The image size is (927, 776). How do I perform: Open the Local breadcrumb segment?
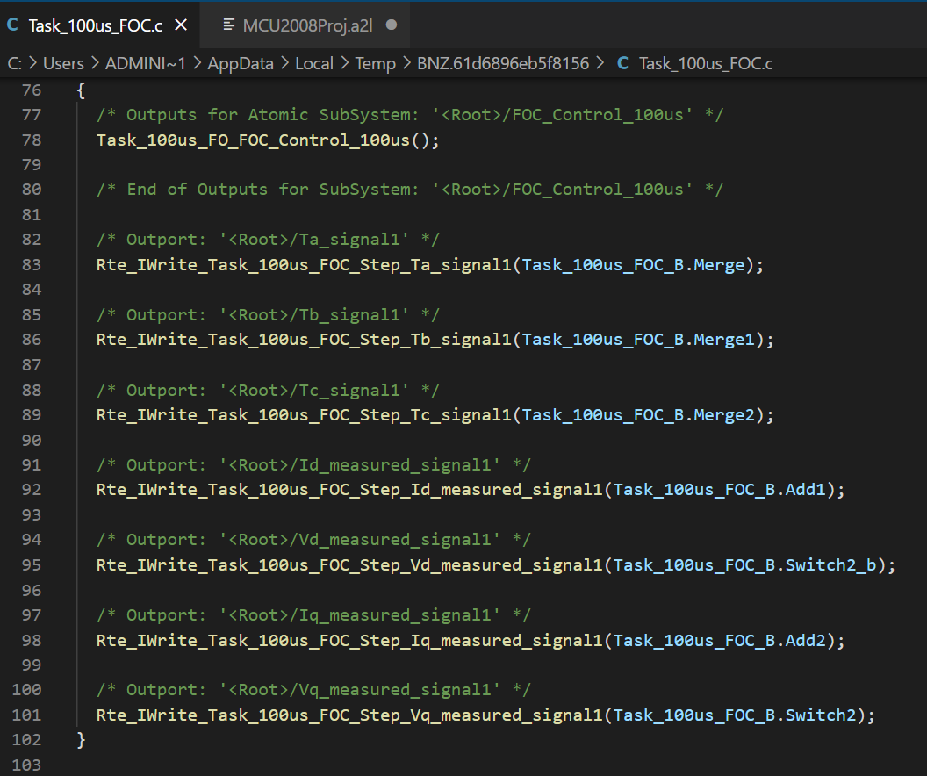(x=314, y=63)
